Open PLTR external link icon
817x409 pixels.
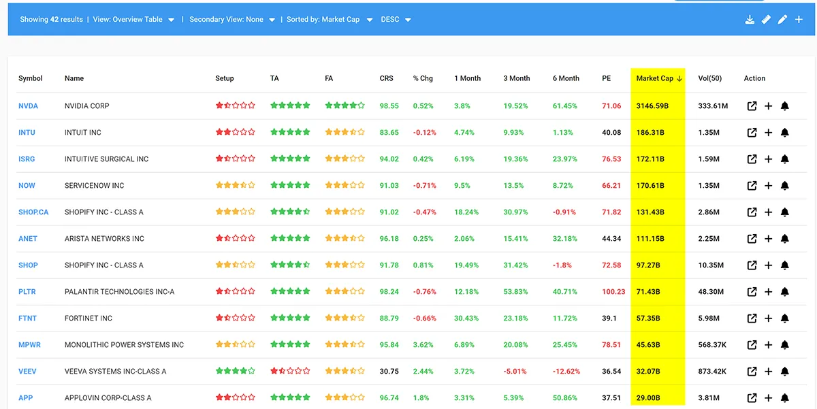point(752,292)
